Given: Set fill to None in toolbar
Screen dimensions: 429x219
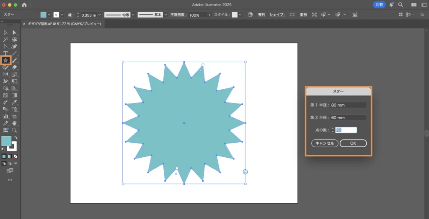Looking at the screenshot, I should [x=16, y=156].
